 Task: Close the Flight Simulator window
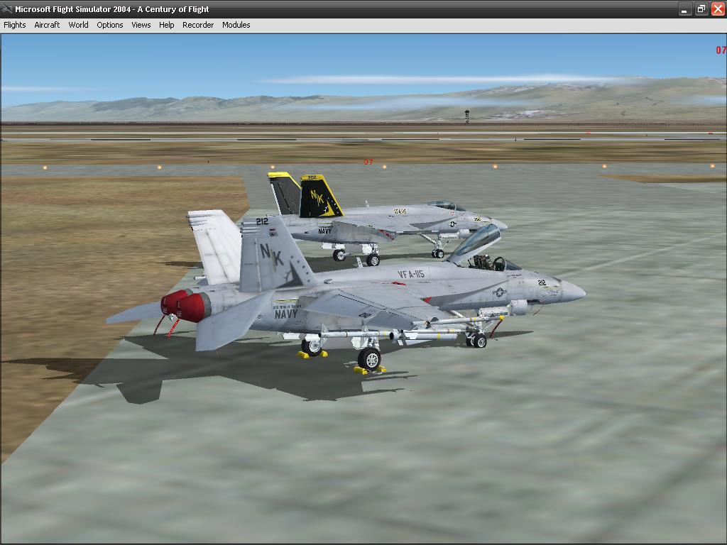(718, 9)
